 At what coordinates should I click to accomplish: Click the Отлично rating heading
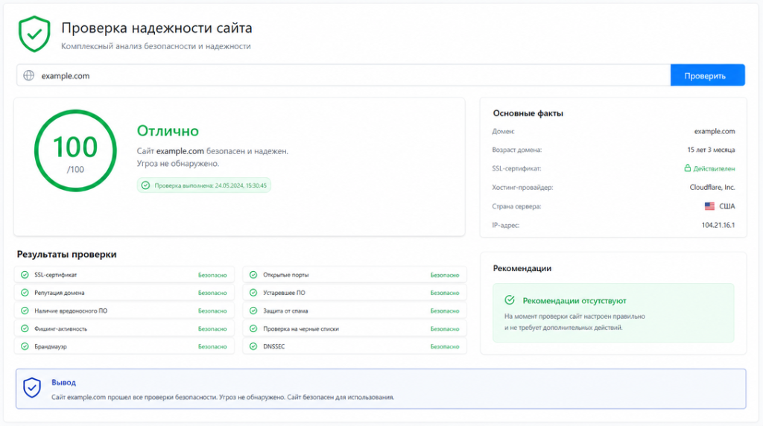tap(168, 131)
